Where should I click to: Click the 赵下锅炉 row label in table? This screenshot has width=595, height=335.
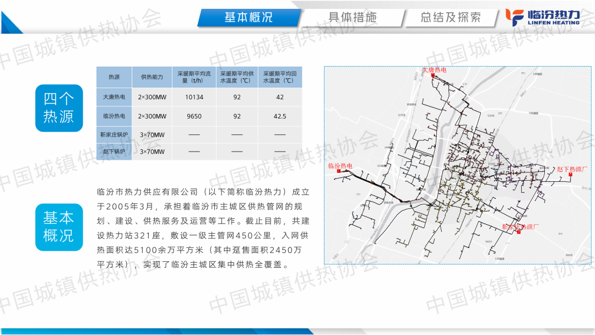(114, 152)
